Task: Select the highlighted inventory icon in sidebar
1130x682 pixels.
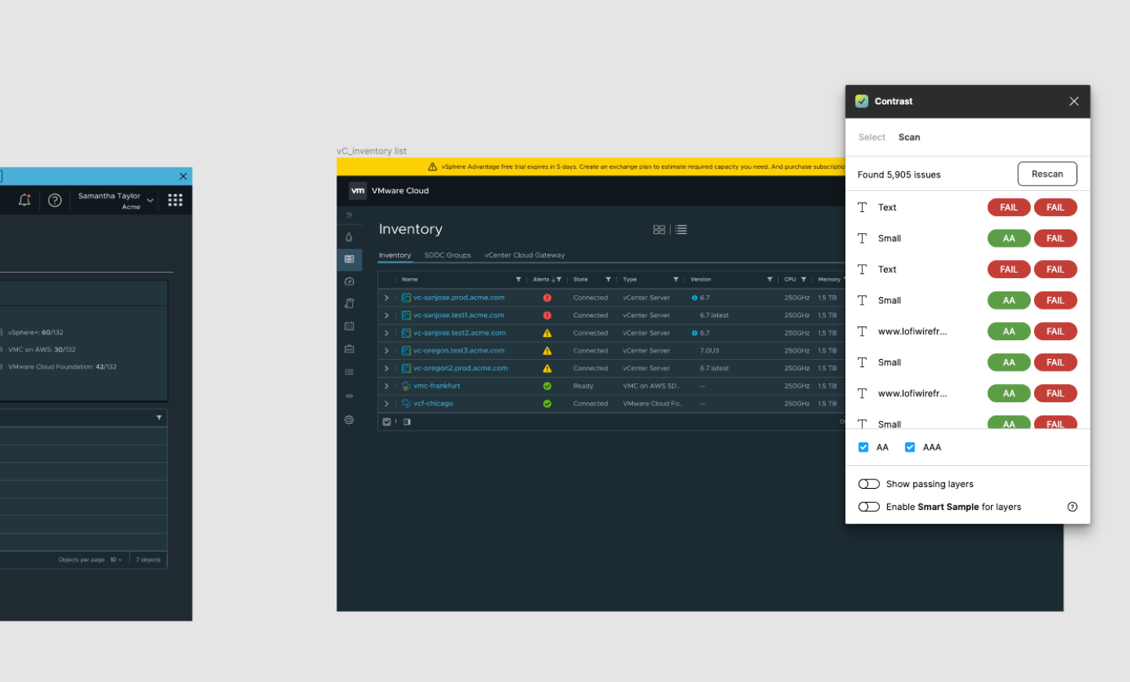Action: coord(349,258)
